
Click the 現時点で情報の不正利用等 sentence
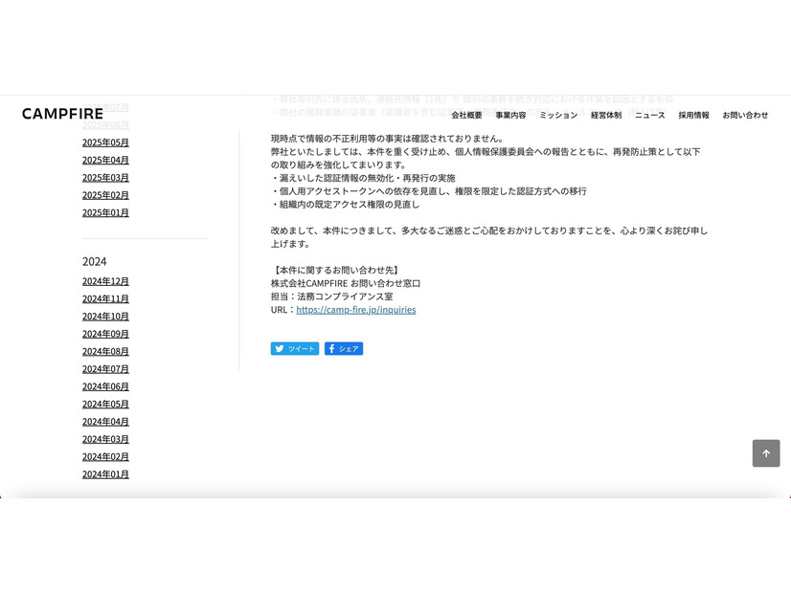(x=387, y=139)
